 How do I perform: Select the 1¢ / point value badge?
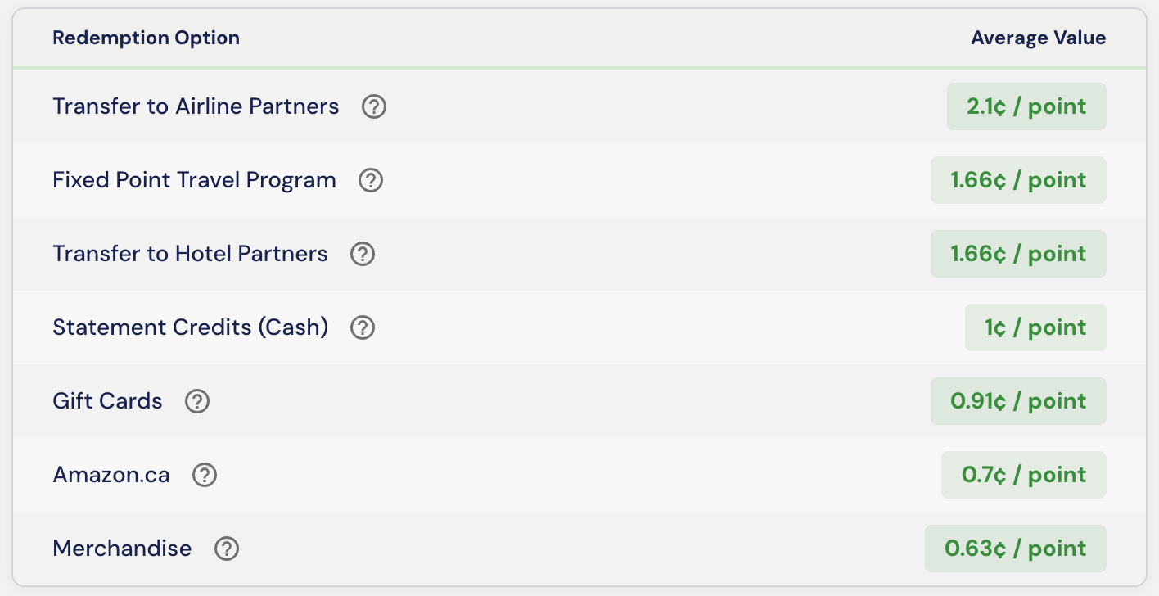pos(1035,327)
